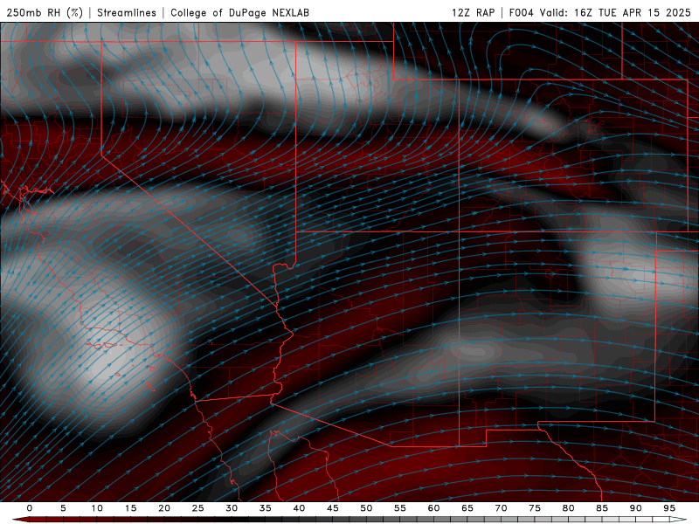This screenshot has height=524, width=699.
Task: Click the '20' colorbar tick label
Action: pos(164,508)
